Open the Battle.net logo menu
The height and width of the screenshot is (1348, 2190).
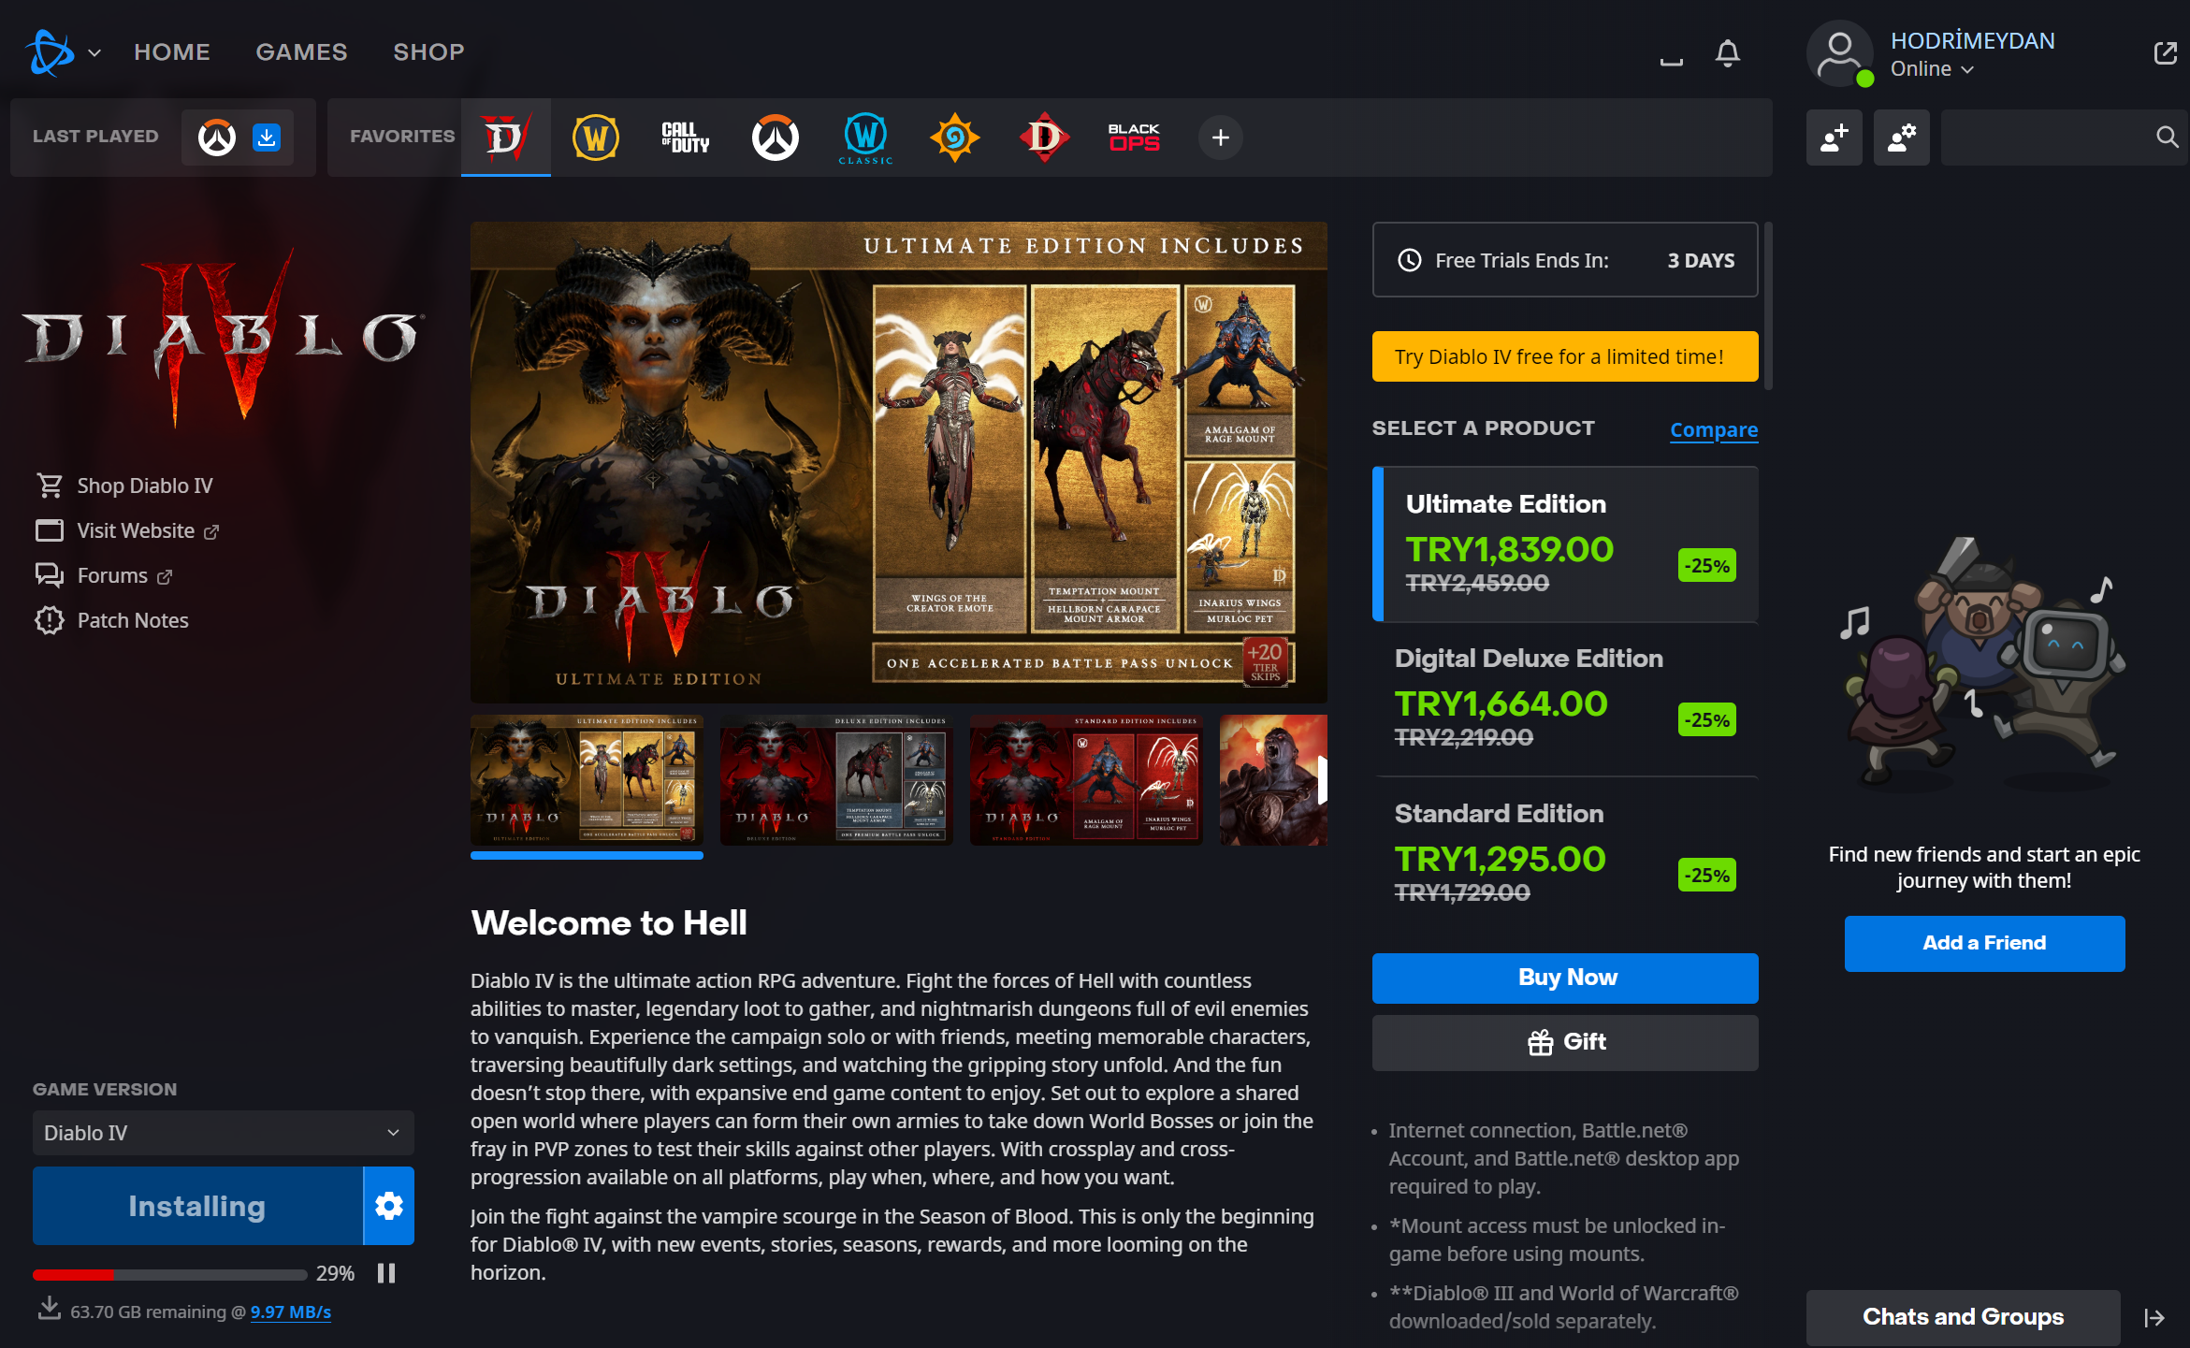coord(62,52)
